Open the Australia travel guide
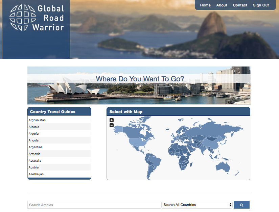The image size is (279, 212). click(35, 161)
